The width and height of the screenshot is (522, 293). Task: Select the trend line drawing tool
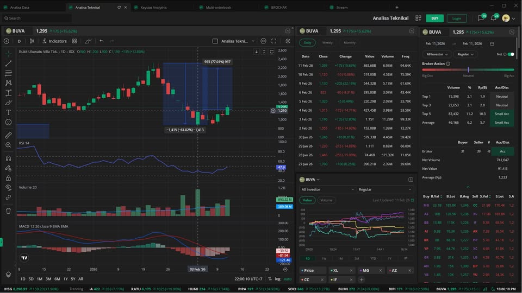(x=8, y=63)
